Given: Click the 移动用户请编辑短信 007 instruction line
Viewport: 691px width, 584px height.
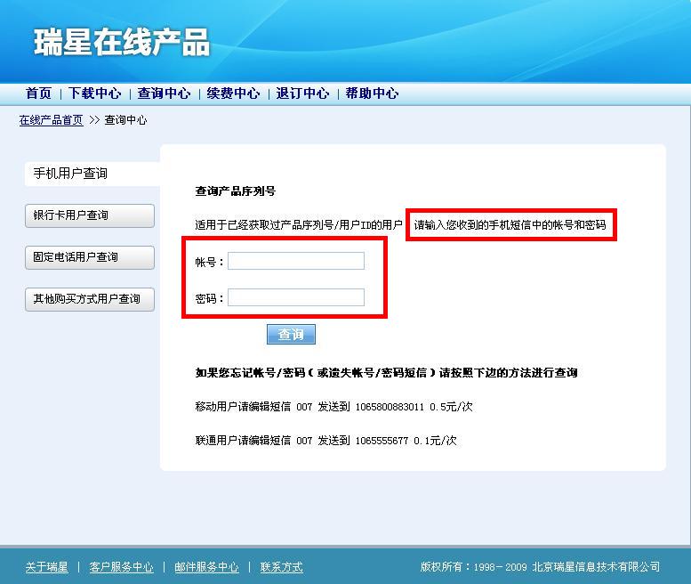Looking at the screenshot, I should coord(333,406).
